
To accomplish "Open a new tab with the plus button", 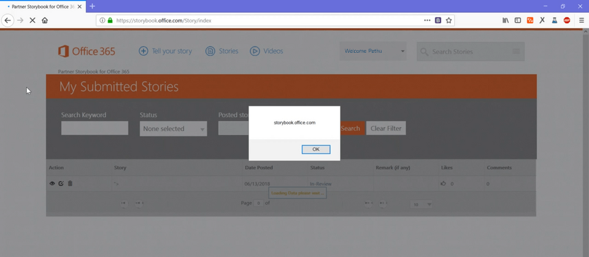I will click(x=92, y=6).
